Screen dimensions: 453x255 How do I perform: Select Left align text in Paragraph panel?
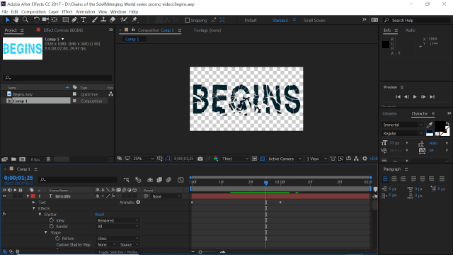point(385,179)
